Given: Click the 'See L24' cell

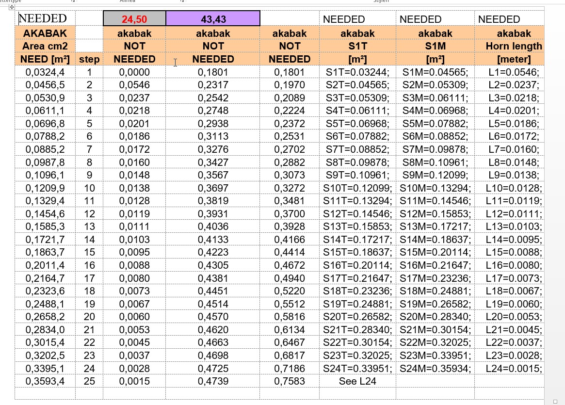Looking at the screenshot, I should point(357,381).
